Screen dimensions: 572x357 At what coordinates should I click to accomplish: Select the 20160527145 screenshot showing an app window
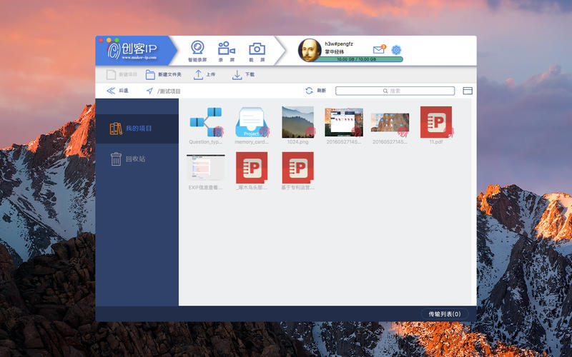point(344,126)
